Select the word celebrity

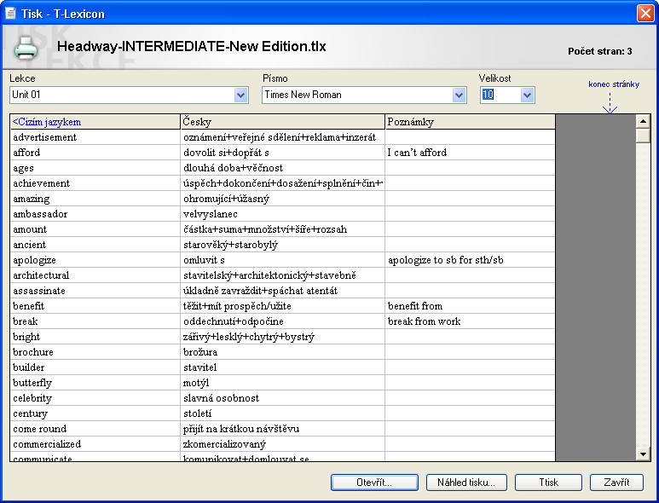click(32, 398)
